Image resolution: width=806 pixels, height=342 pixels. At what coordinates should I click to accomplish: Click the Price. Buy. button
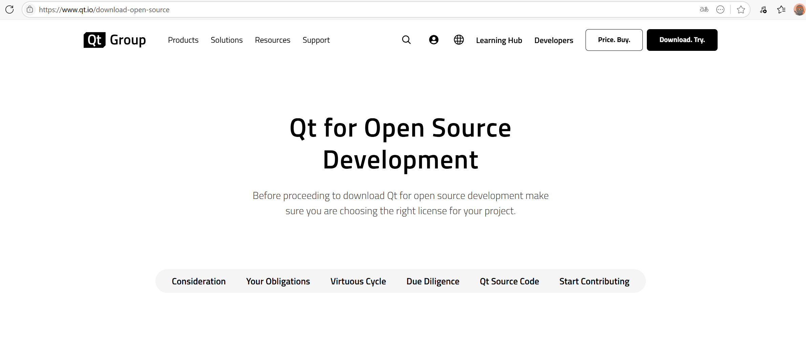(614, 40)
